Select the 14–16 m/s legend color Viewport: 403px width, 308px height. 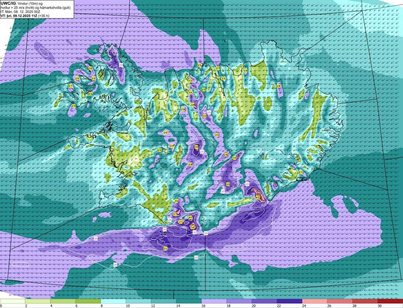point(189,301)
